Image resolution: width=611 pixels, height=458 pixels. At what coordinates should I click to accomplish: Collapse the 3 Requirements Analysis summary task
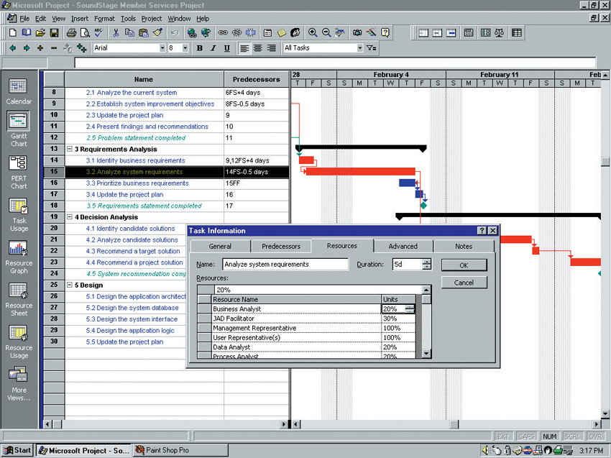(x=70, y=150)
